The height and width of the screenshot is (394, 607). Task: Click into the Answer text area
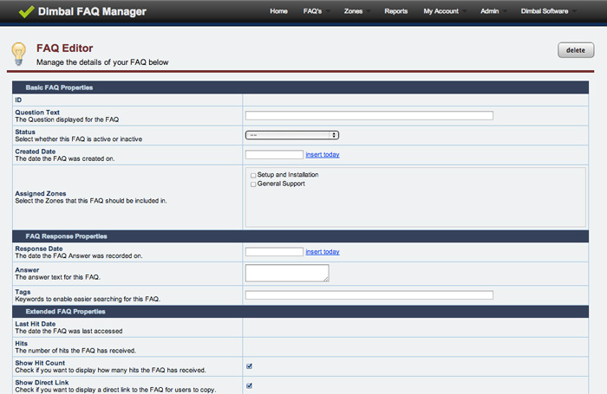pyautogui.click(x=287, y=273)
